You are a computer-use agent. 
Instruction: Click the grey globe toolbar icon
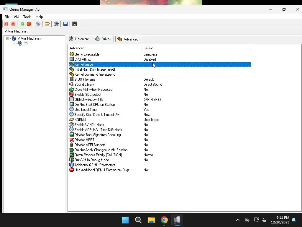pos(38,24)
